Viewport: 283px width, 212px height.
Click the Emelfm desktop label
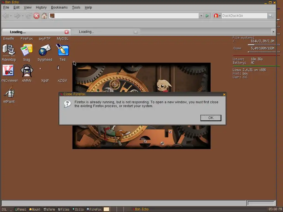[x=9, y=39]
